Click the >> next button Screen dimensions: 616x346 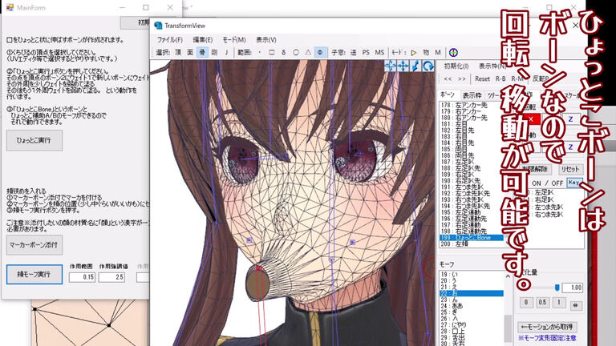462,78
